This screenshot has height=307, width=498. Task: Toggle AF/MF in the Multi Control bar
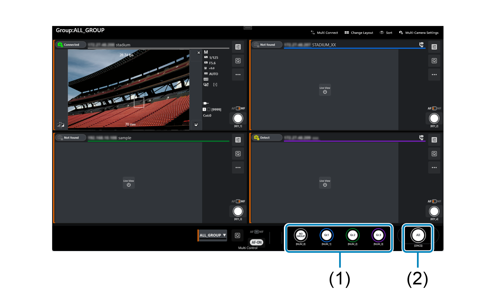click(256, 232)
